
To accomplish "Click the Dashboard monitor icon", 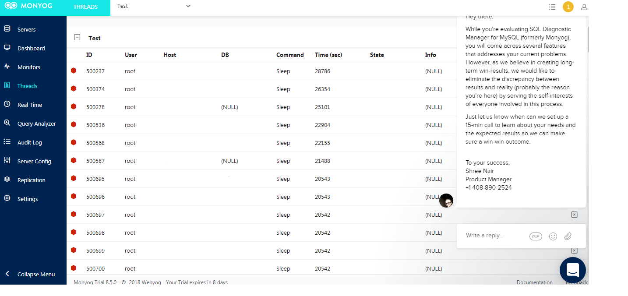I will tap(7, 48).
